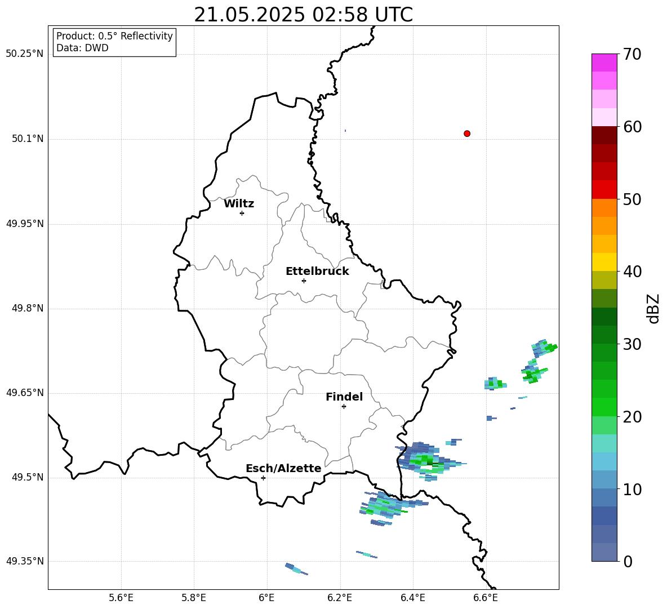Click the 40 tick label on colorbar
667x609 pixels.
632,272
